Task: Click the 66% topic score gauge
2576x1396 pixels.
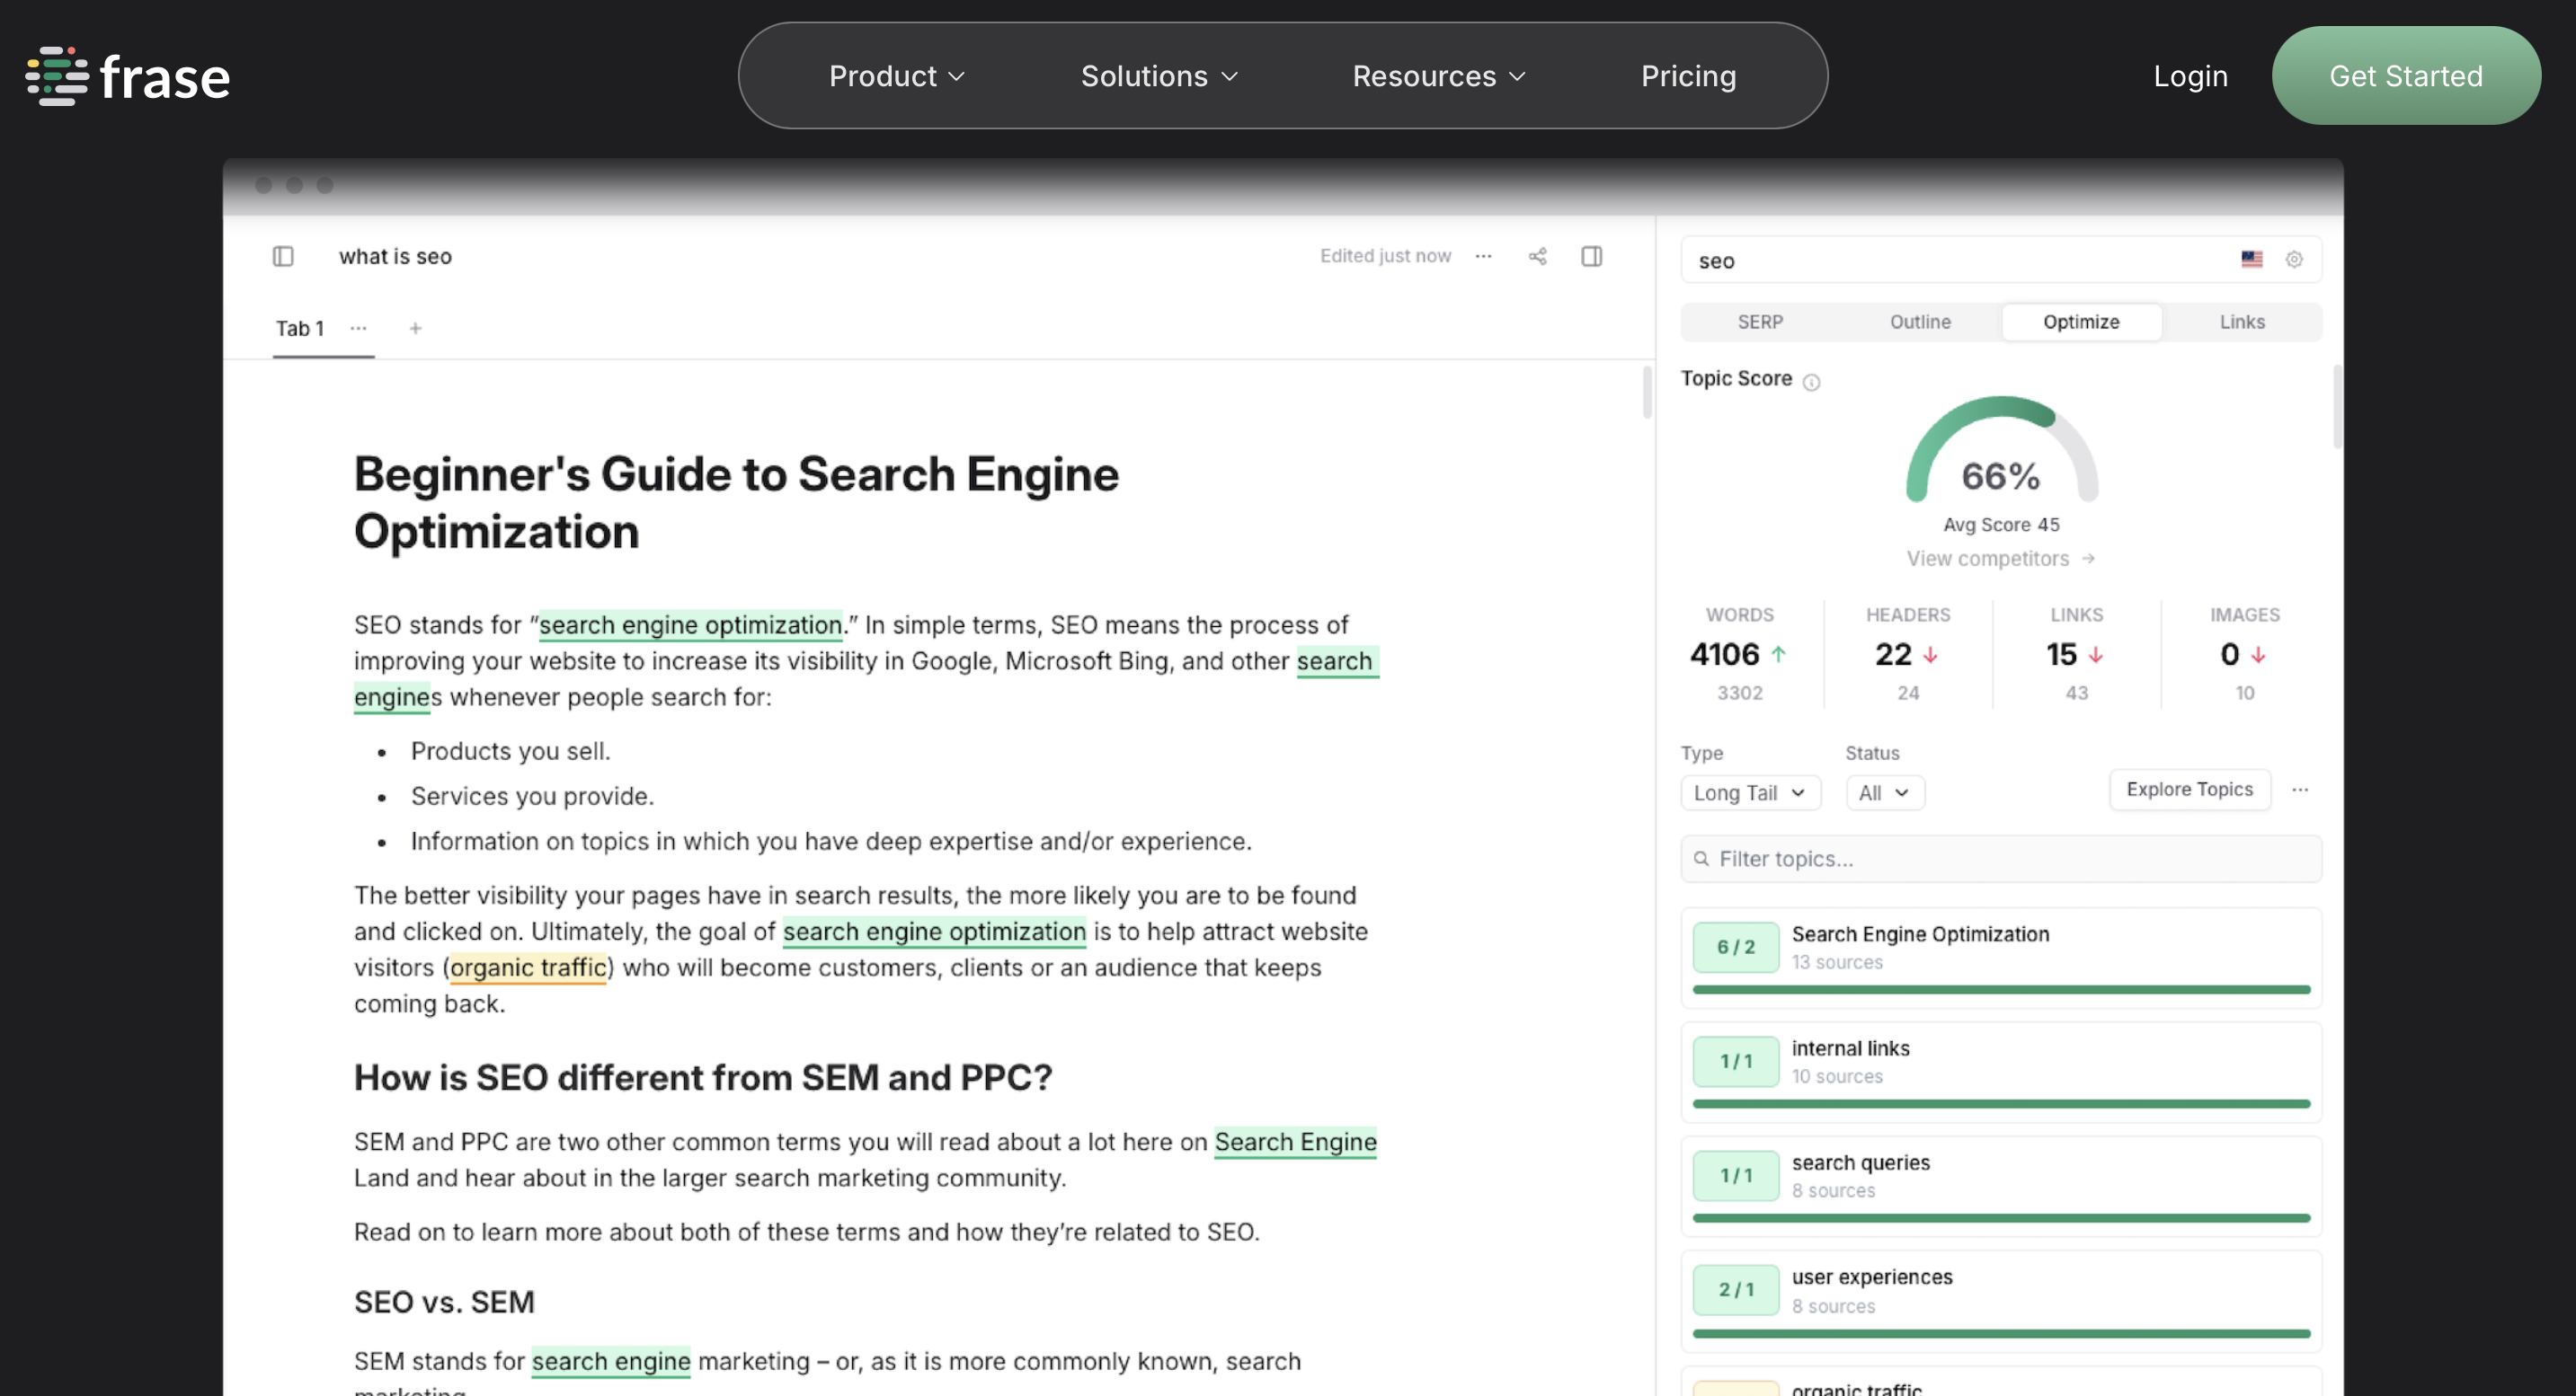Action: pyautogui.click(x=2001, y=452)
